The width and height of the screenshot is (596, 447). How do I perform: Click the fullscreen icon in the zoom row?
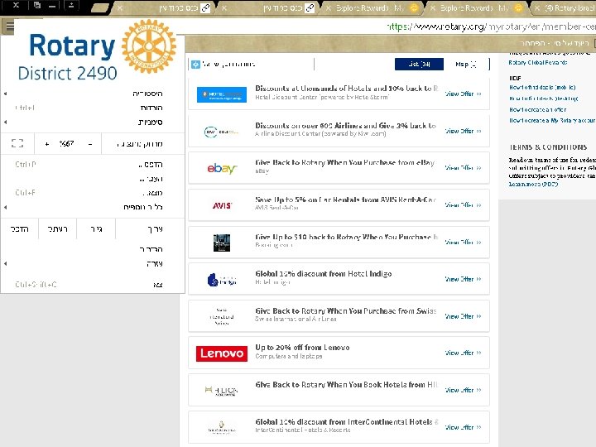pos(17,144)
